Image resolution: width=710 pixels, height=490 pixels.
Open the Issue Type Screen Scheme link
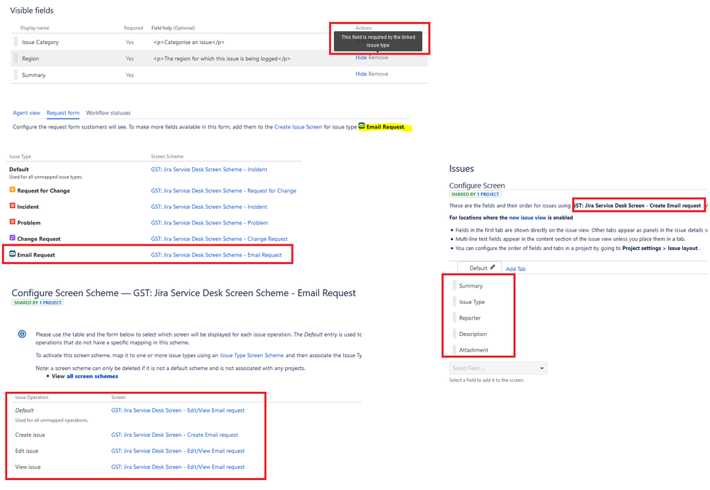tap(252, 356)
